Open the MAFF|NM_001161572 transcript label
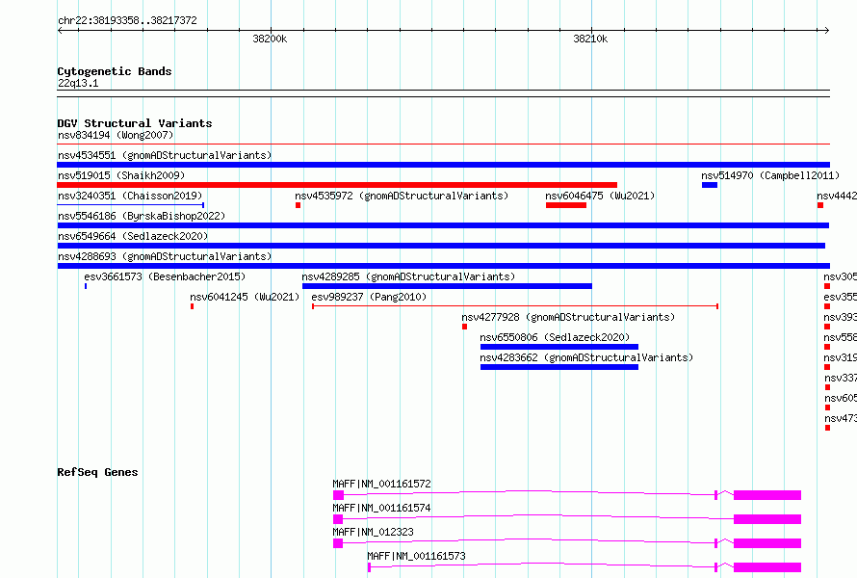Viewport: 857px width, 578px height. (381, 484)
